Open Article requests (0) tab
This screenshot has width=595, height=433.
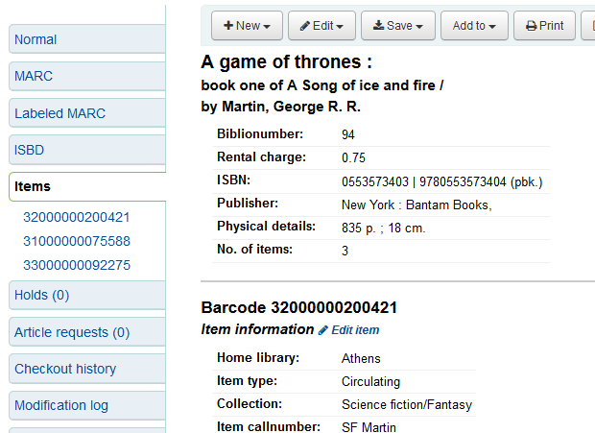(72, 332)
